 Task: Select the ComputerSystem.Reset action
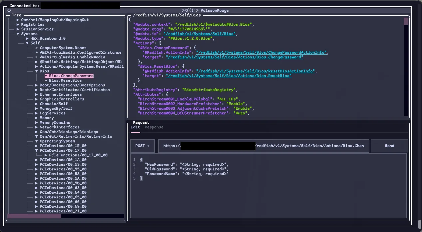point(61,48)
